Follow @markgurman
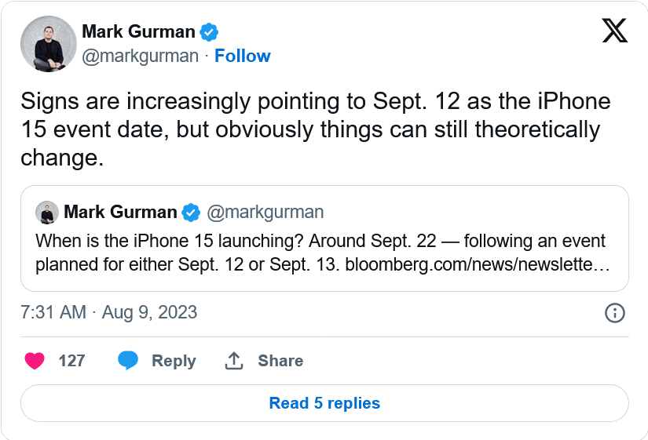This screenshot has width=648, height=440. [x=243, y=56]
